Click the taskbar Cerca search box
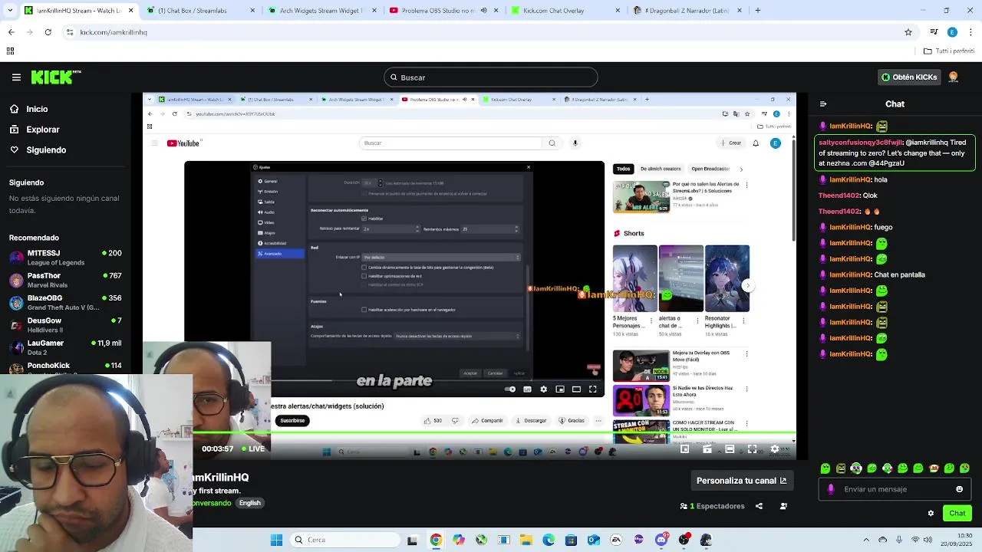This screenshot has height=552, width=982. (x=345, y=540)
